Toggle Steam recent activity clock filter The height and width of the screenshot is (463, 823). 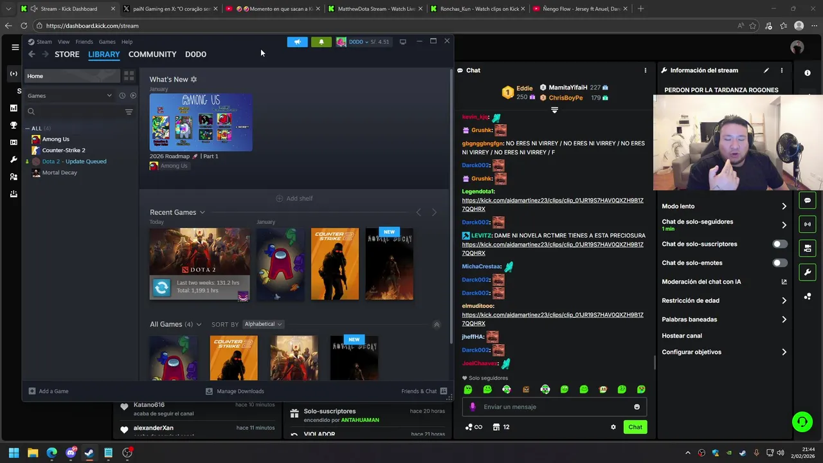coord(122,96)
